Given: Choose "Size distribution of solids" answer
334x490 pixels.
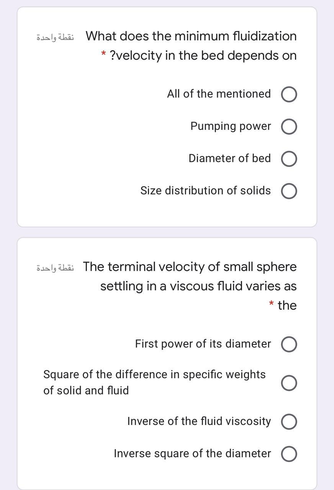Looking at the screenshot, I should [x=289, y=191].
